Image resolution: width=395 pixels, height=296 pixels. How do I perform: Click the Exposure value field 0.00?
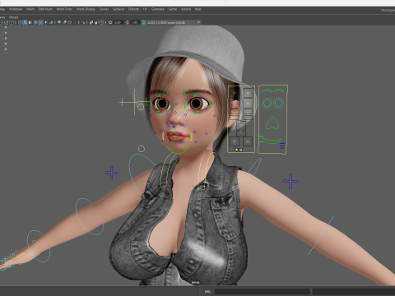[x=118, y=22]
